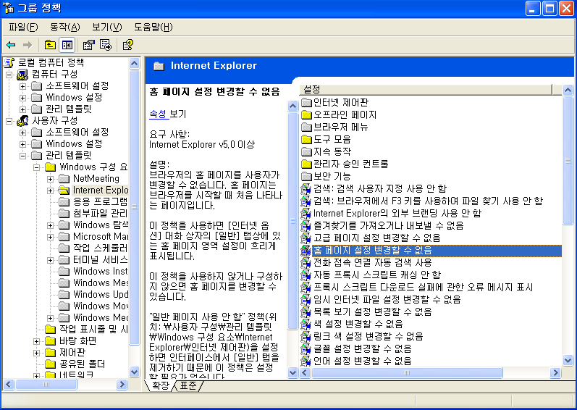Image resolution: width=577 pixels, height=410 pixels.
Task: Collapse the Windows 구성 요소 node
Action: [36, 167]
